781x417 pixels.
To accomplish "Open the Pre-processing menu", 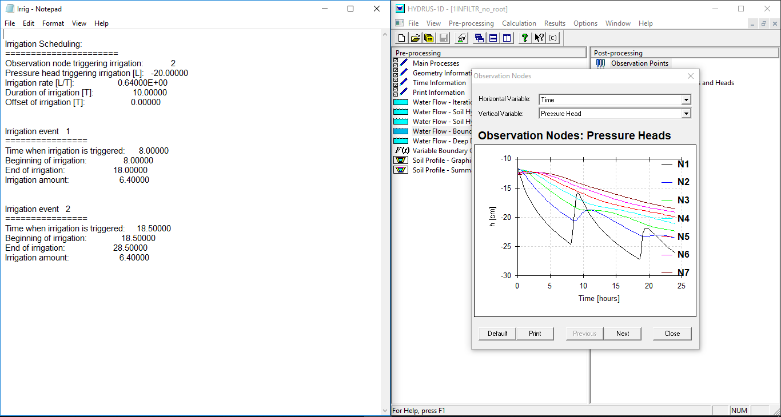I will (471, 23).
